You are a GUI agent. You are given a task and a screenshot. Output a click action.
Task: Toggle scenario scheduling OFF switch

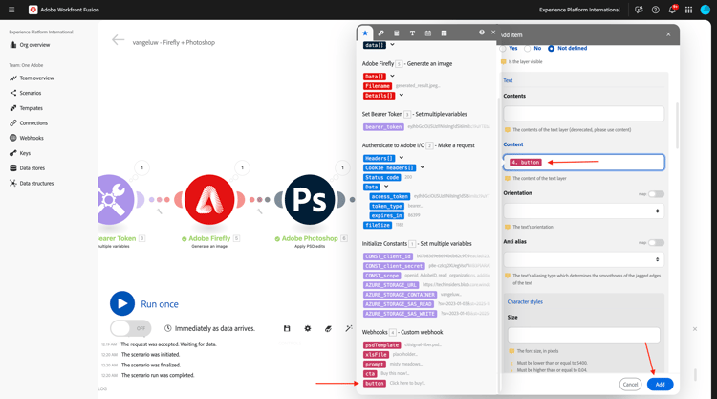pos(131,328)
